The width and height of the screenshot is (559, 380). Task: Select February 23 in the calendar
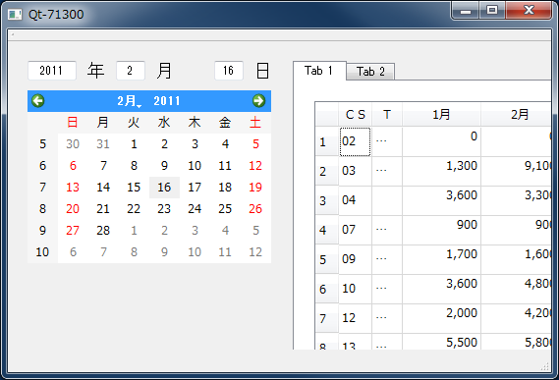pyautogui.click(x=164, y=208)
